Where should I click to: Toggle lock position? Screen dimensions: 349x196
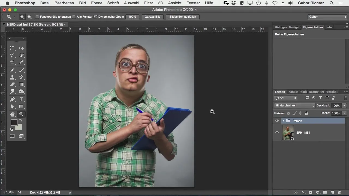pos(300,113)
